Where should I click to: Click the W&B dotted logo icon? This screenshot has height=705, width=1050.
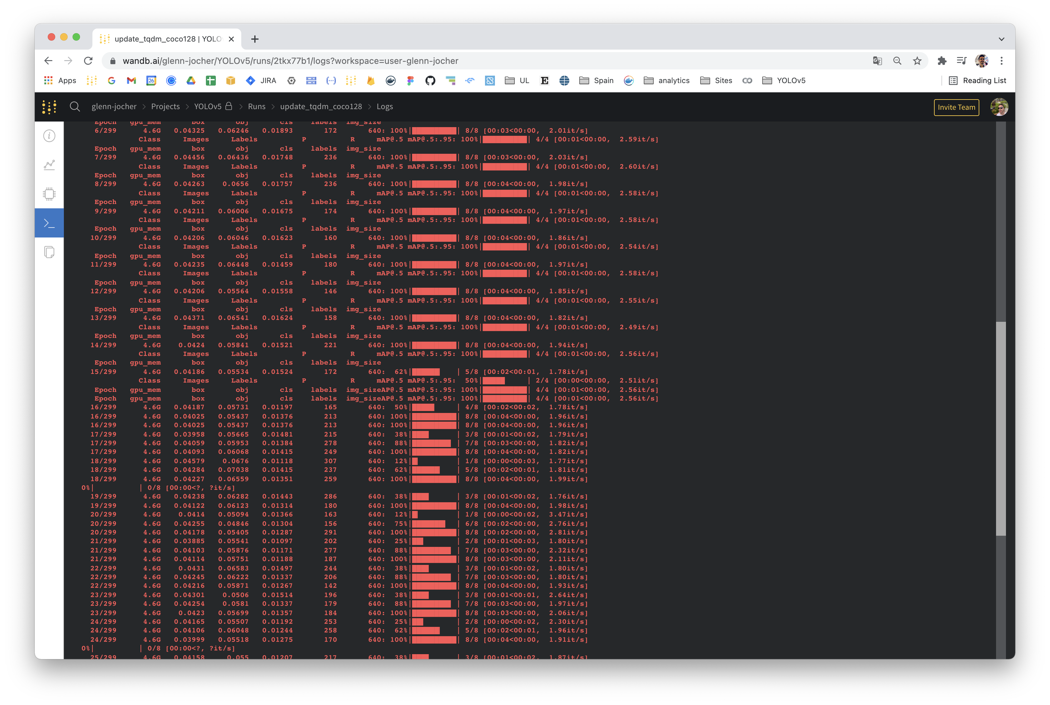pyautogui.click(x=49, y=107)
